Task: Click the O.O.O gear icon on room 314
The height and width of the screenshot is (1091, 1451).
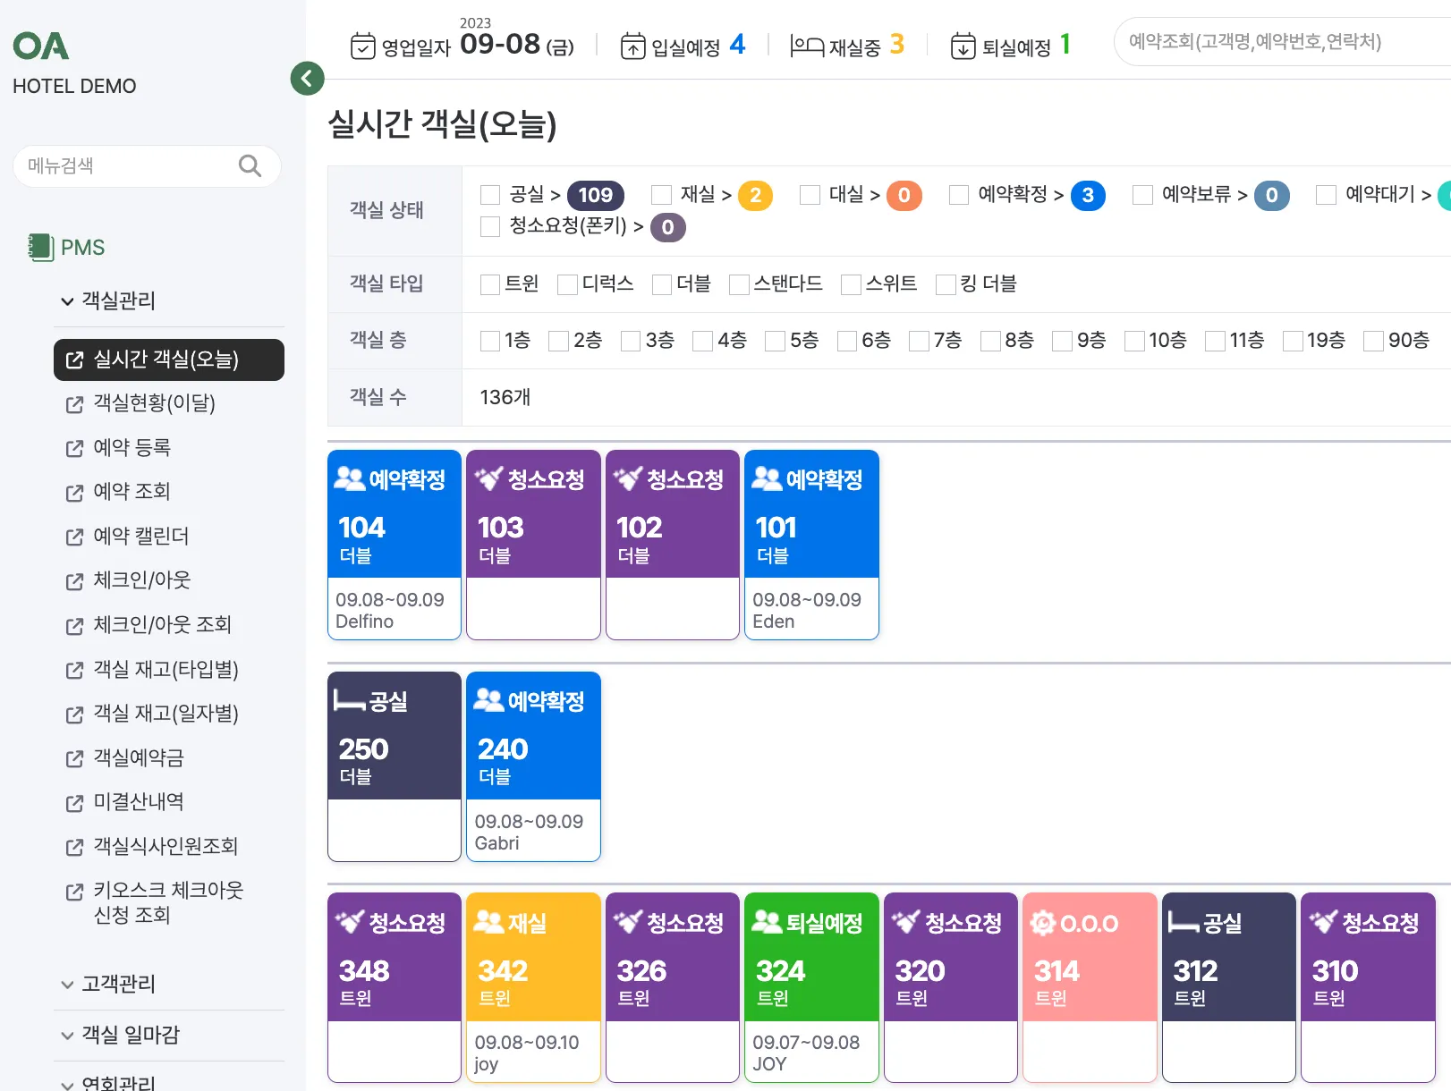Action: [1042, 922]
